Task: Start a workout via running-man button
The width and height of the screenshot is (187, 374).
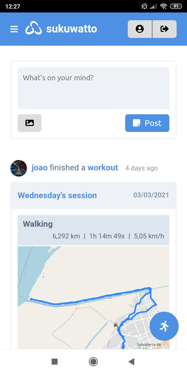Action: [164, 326]
